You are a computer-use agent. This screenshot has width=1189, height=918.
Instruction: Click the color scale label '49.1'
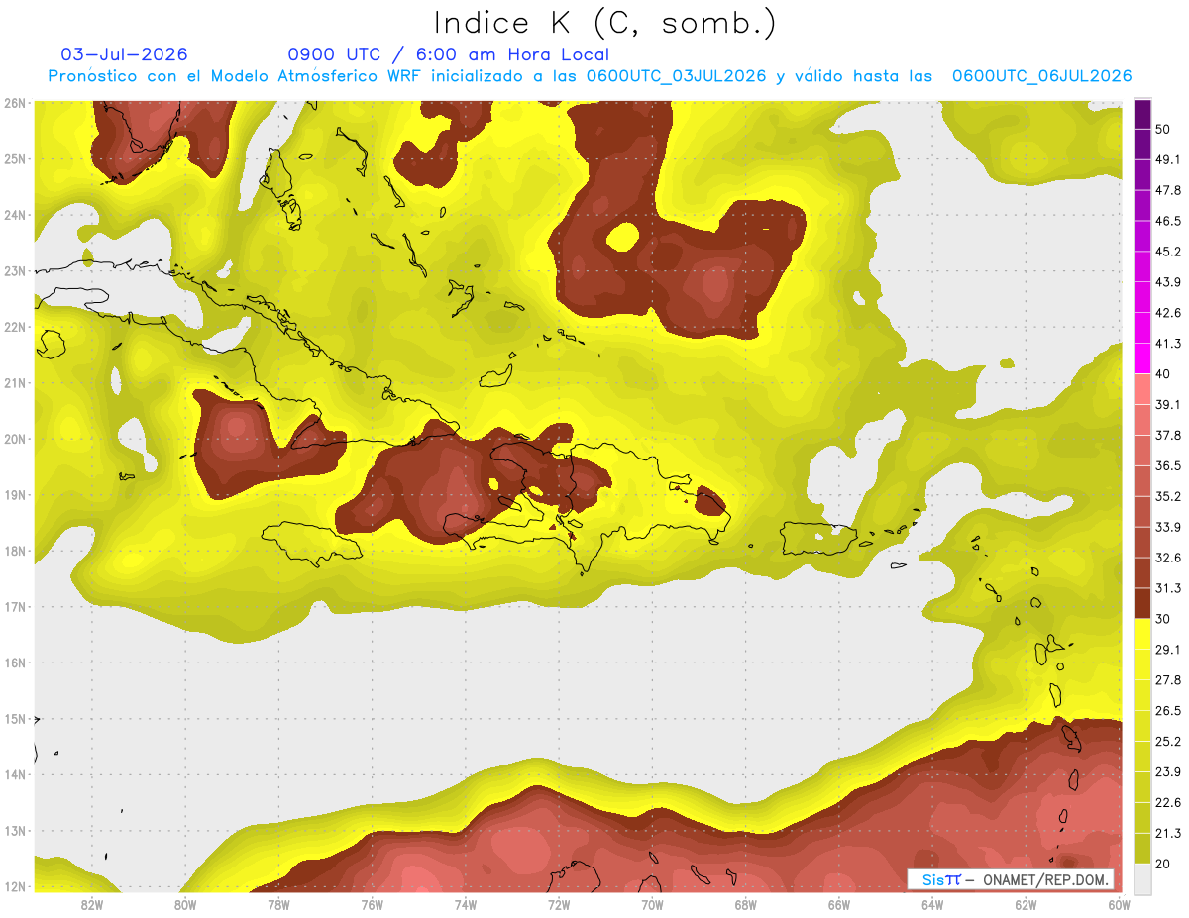pyautogui.click(x=1167, y=159)
